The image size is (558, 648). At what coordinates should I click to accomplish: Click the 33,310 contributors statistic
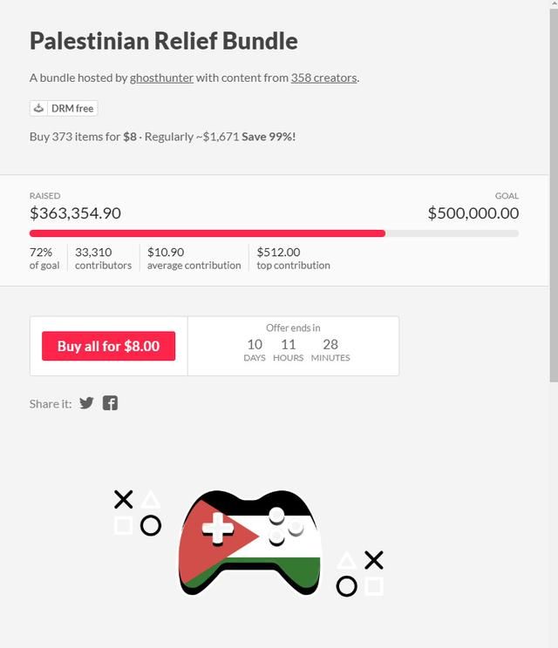pyautogui.click(x=103, y=258)
